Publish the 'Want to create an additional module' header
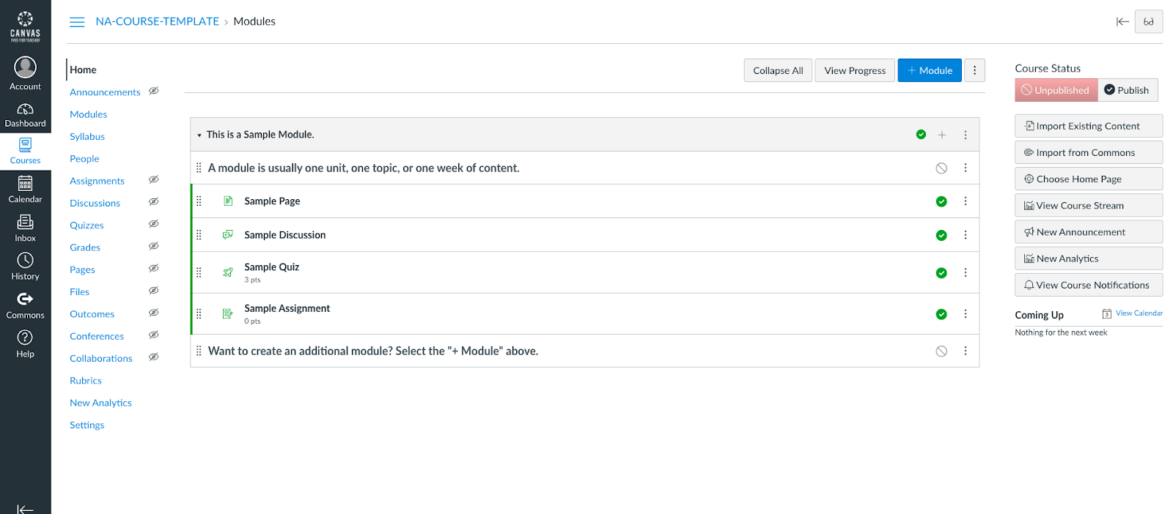This screenshot has height=514, width=1173. (941, 351)
